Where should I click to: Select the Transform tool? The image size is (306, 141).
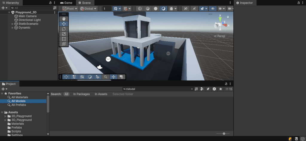(64, 44)
